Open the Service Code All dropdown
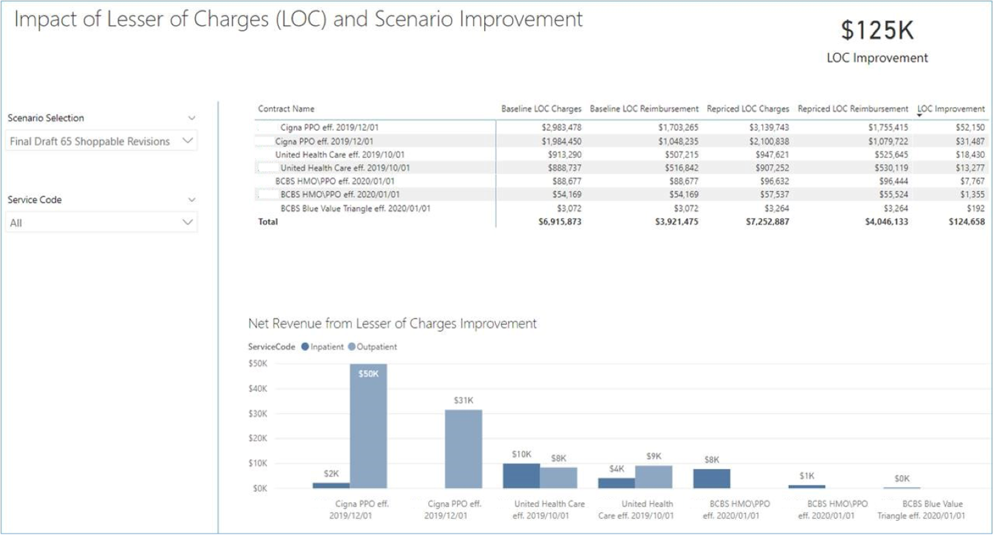This screenshot has width=993, height=535. [102, 223]
